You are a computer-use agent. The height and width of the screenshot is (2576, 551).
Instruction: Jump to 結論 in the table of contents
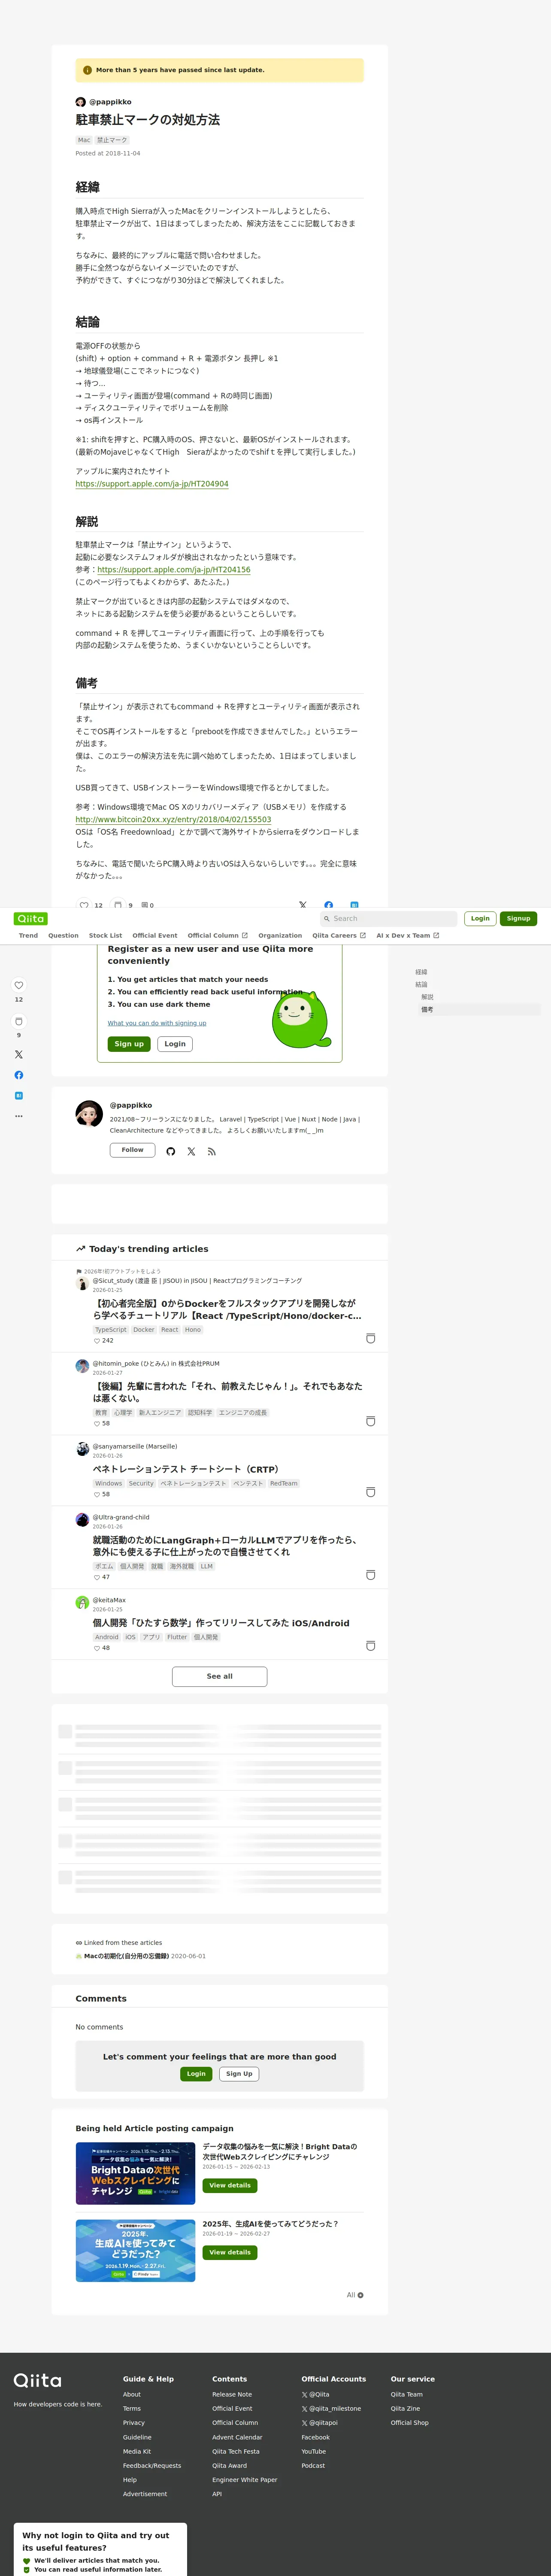point(421,984)
